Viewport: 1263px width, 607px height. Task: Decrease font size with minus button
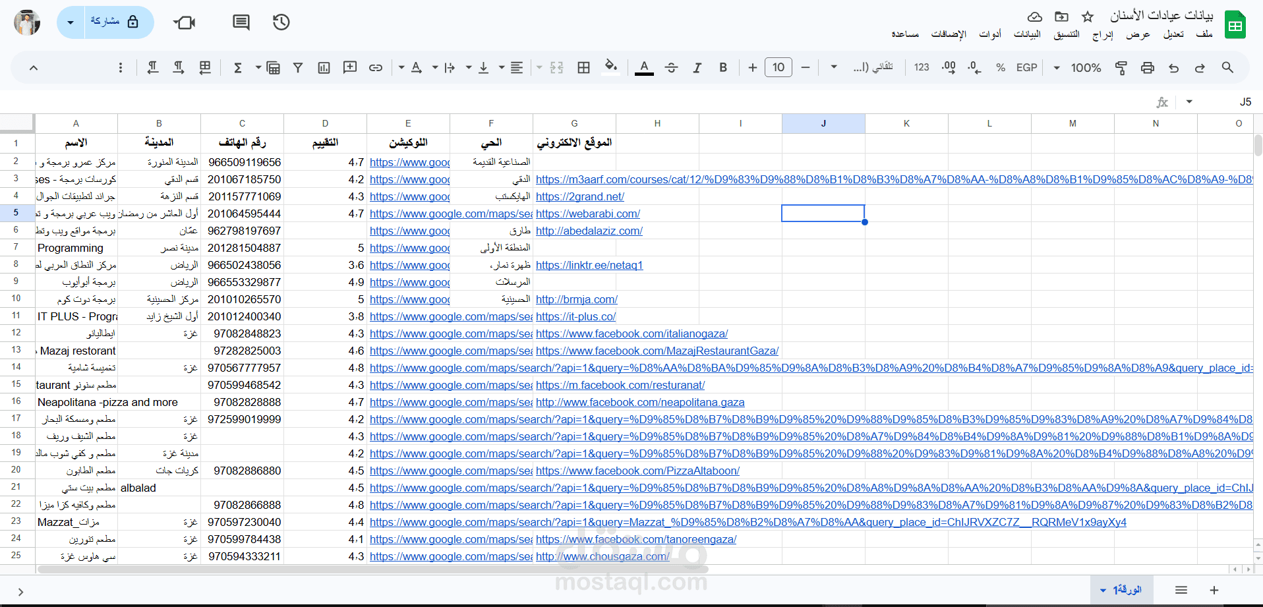(805, 67)
